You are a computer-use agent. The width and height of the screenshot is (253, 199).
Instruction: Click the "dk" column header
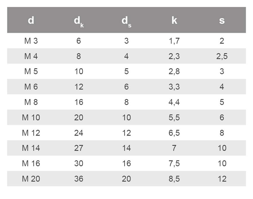(x=79, y=21)
